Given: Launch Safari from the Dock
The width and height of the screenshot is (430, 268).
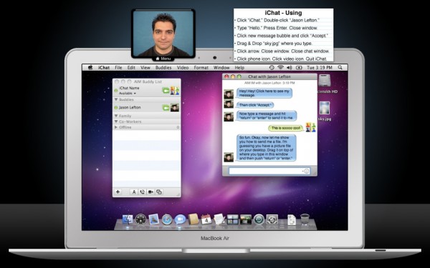Looking at the screenshot, I should 167,219.
